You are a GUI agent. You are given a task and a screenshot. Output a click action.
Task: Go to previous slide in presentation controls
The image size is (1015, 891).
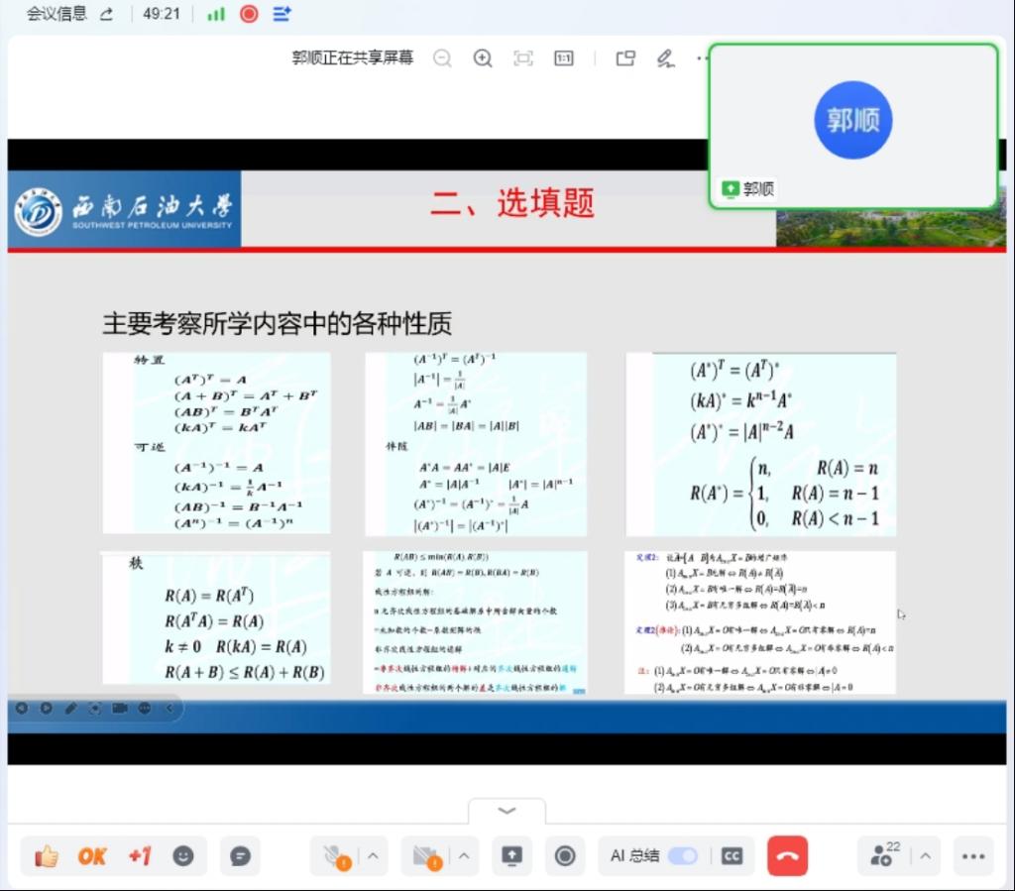click(22, 709)
